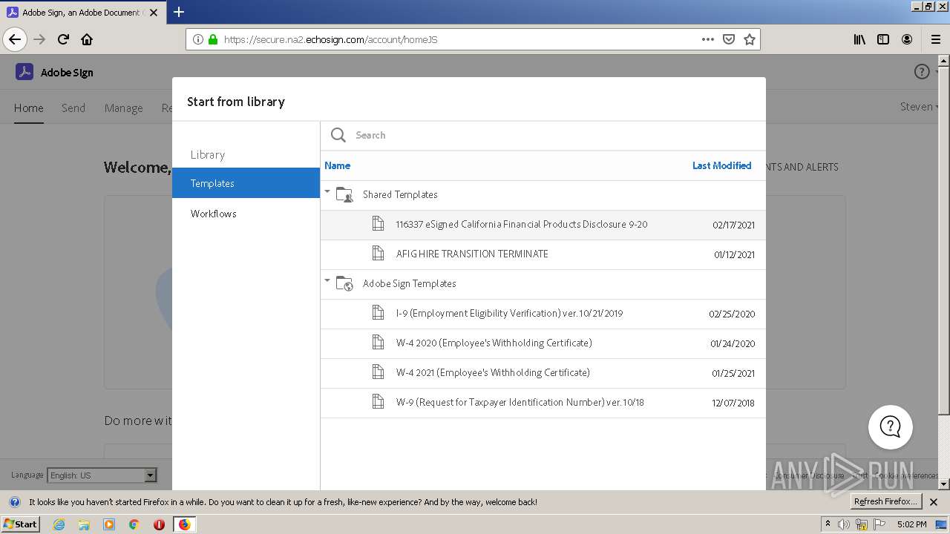Collapse the Adobe Sign Templates group
950x534 pixels.
pos(327,280)
